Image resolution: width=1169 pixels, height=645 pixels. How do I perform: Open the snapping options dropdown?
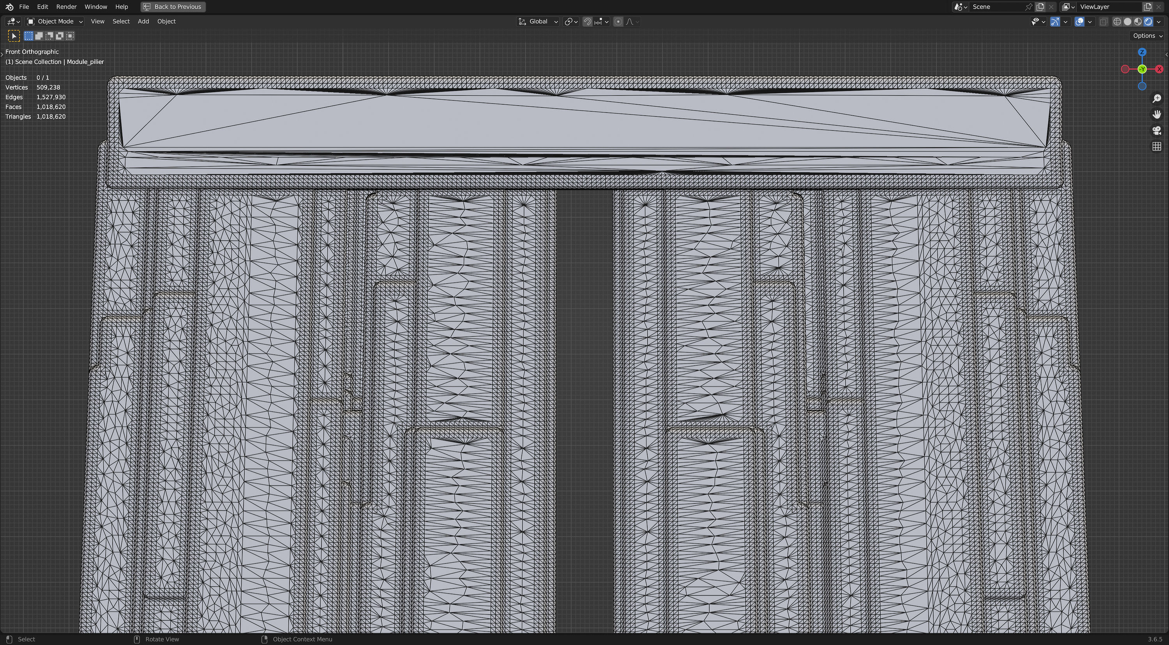pyautogui.click(x=601, y=21)
